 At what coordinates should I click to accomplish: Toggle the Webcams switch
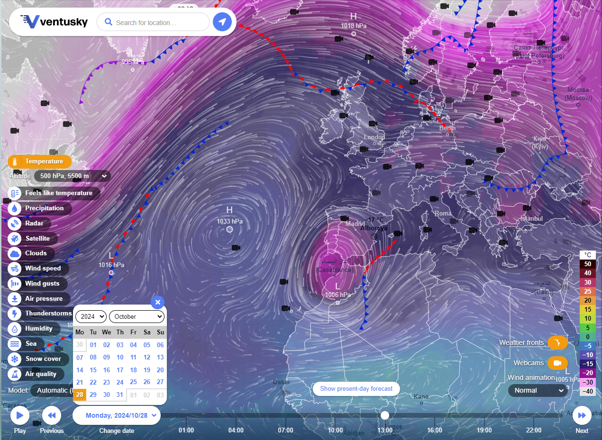point(557,363)
